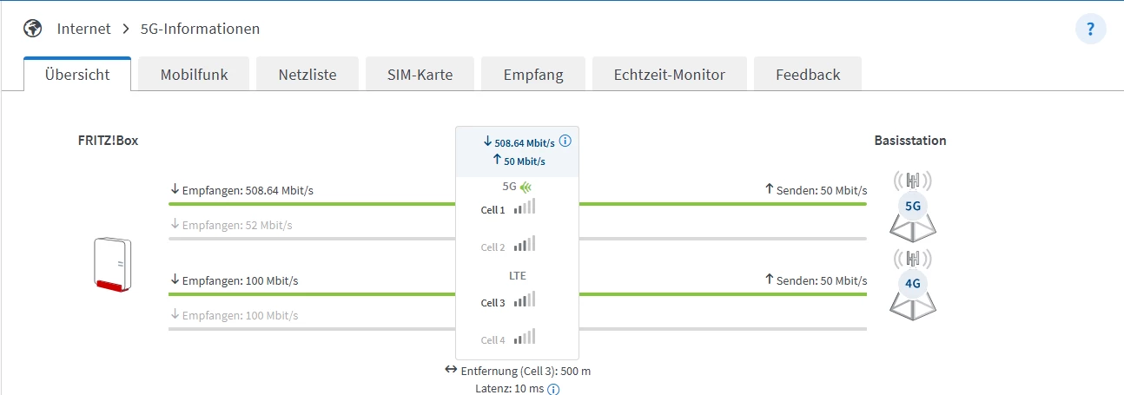Click the globe Internet icon

(x=33, y=29)
